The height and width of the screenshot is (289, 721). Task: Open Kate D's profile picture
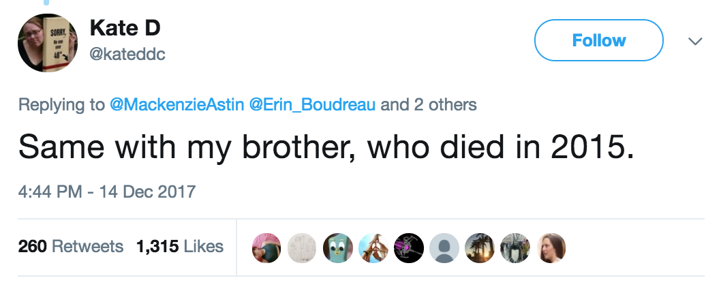(x=46, y=42)
